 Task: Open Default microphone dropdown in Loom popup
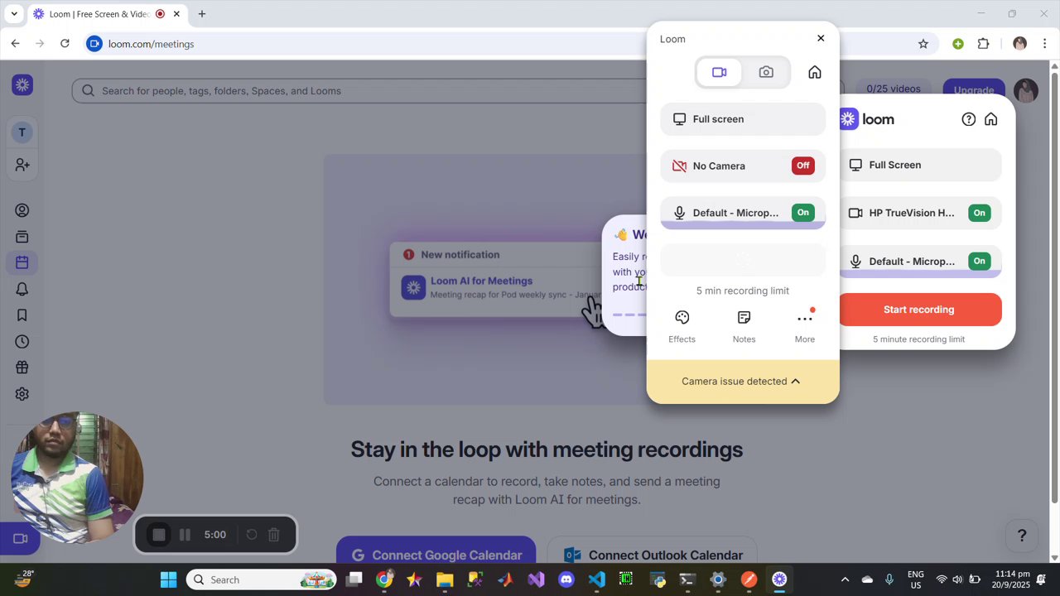[x=743, y=213]
